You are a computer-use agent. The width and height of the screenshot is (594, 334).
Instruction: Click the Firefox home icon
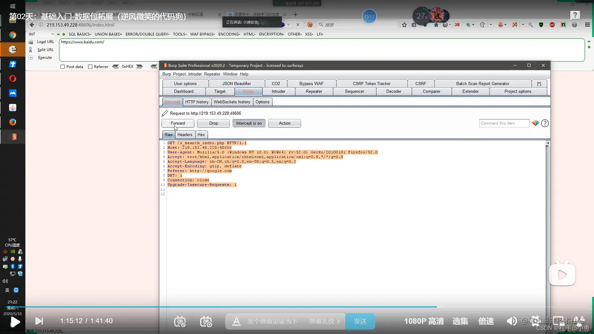(x=436, y=25)
